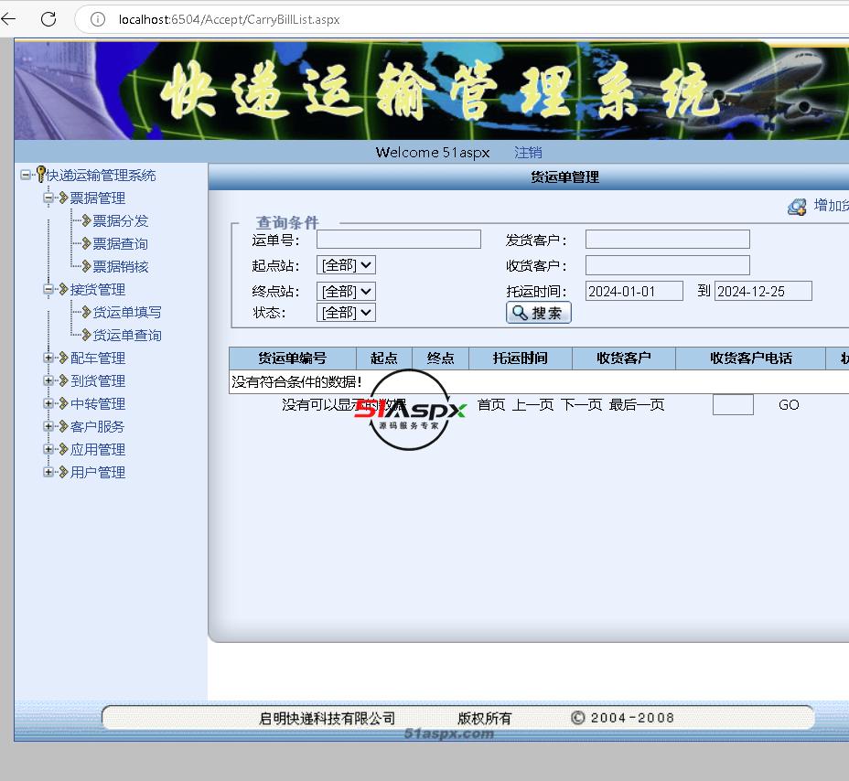Click the arrow icon beside 票据销核
849x781 pixels.
coord(86,266)
